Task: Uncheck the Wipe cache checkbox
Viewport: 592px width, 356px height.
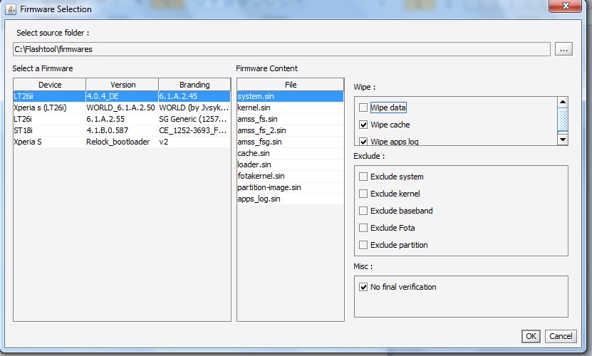Action: [x=363, y=125]
